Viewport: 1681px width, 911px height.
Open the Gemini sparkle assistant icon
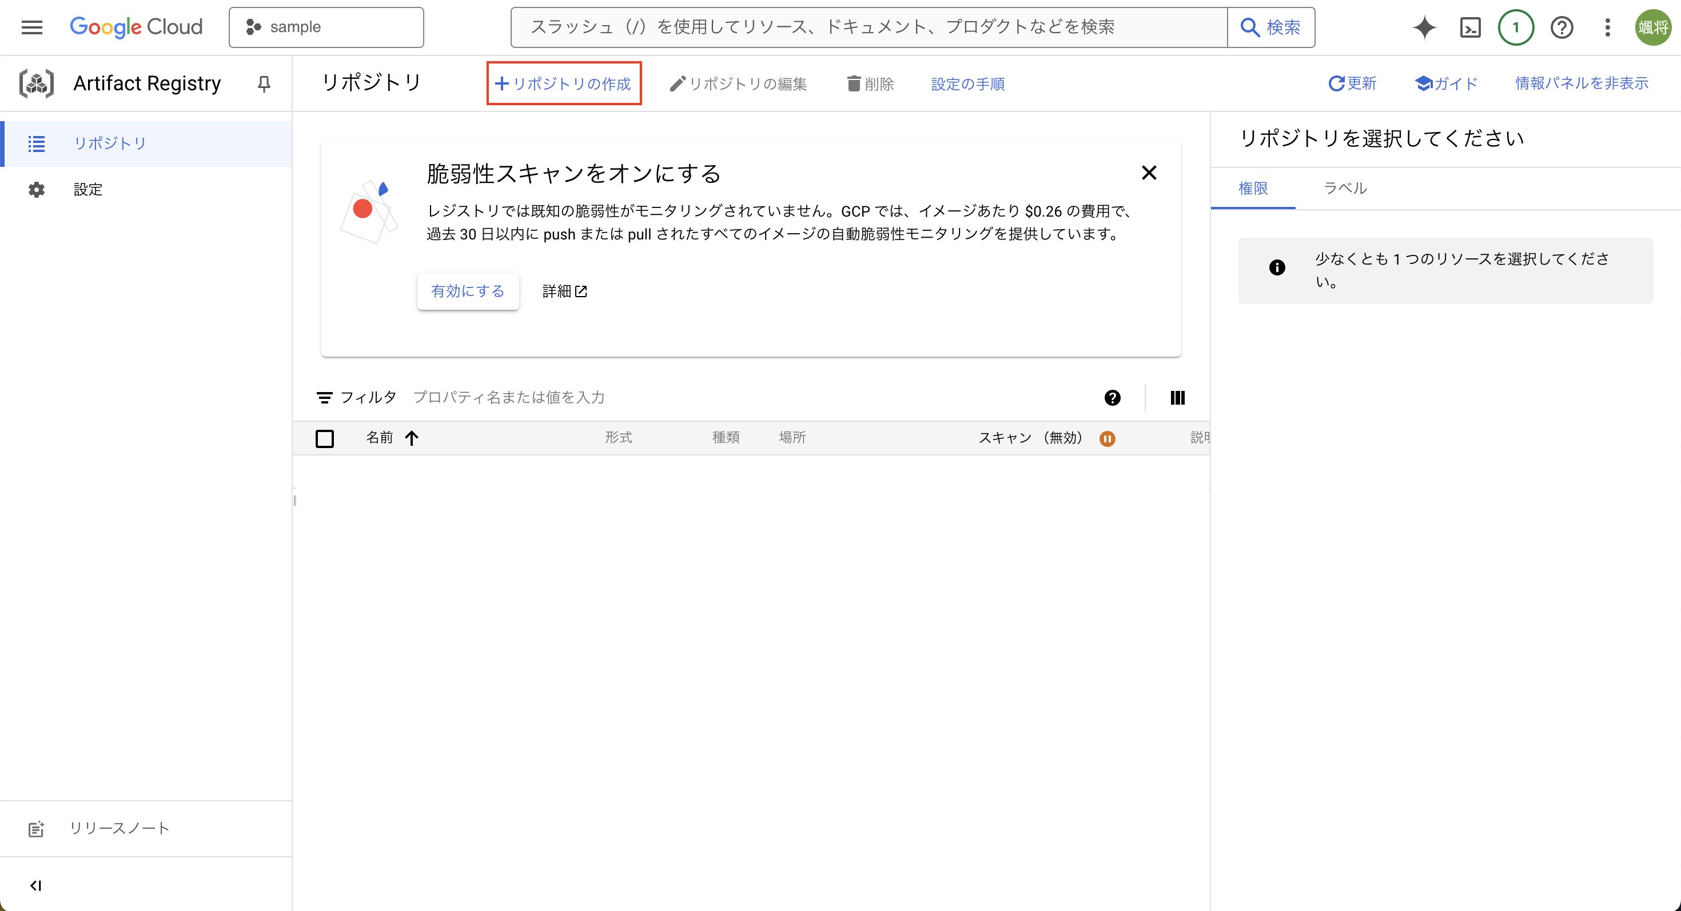pyautogui.click(x=1424, y=27)
